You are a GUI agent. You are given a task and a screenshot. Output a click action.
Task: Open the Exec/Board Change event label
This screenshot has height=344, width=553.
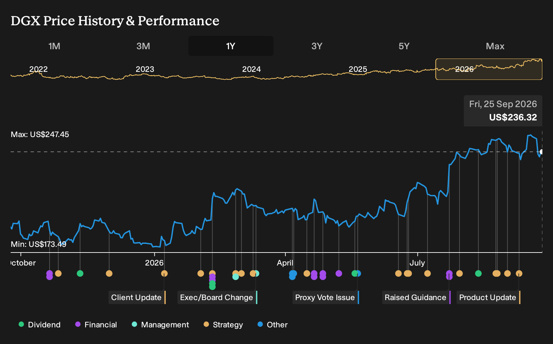click(217, 297)
